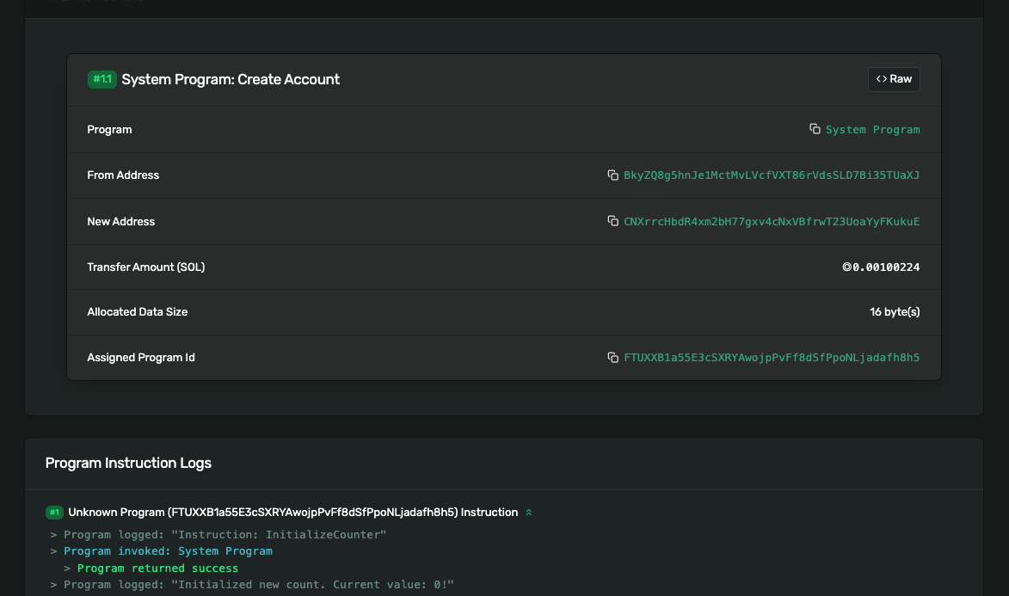Click the 'Program invoked: System Program' log line

pyautogui.click(x=168, y=551)
